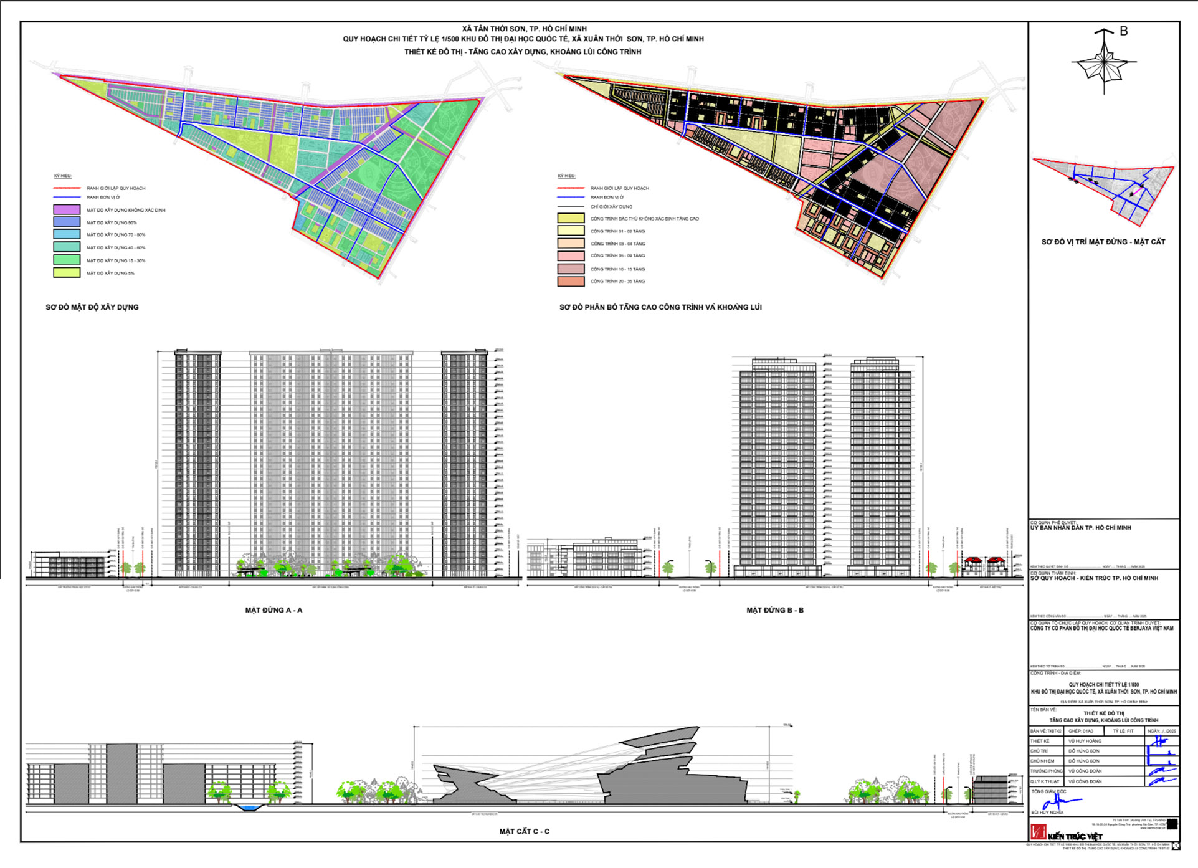Screen dimensions: 1198x868
Task: Click the Kiến Trúc Việt red logo
Action: (x=1038, y=832)
